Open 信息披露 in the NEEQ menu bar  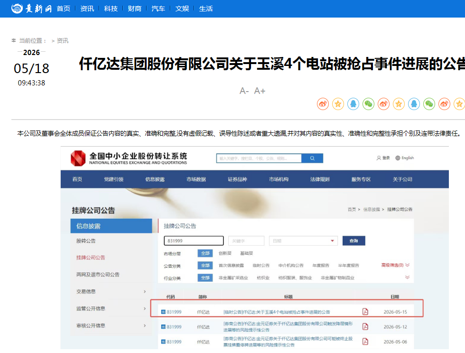point(155,179)
